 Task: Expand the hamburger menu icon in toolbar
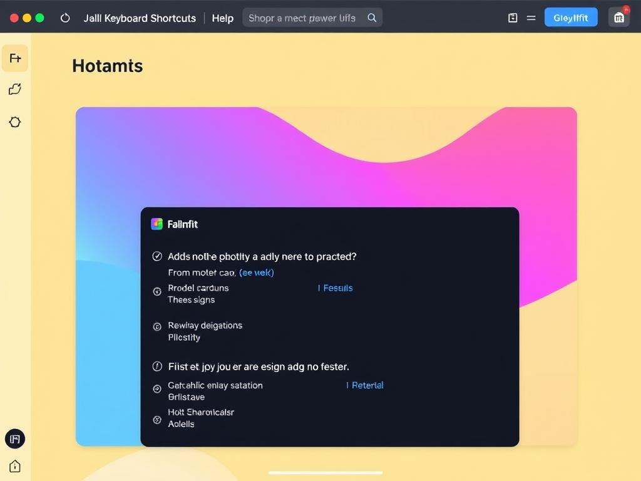coord(531,18)
